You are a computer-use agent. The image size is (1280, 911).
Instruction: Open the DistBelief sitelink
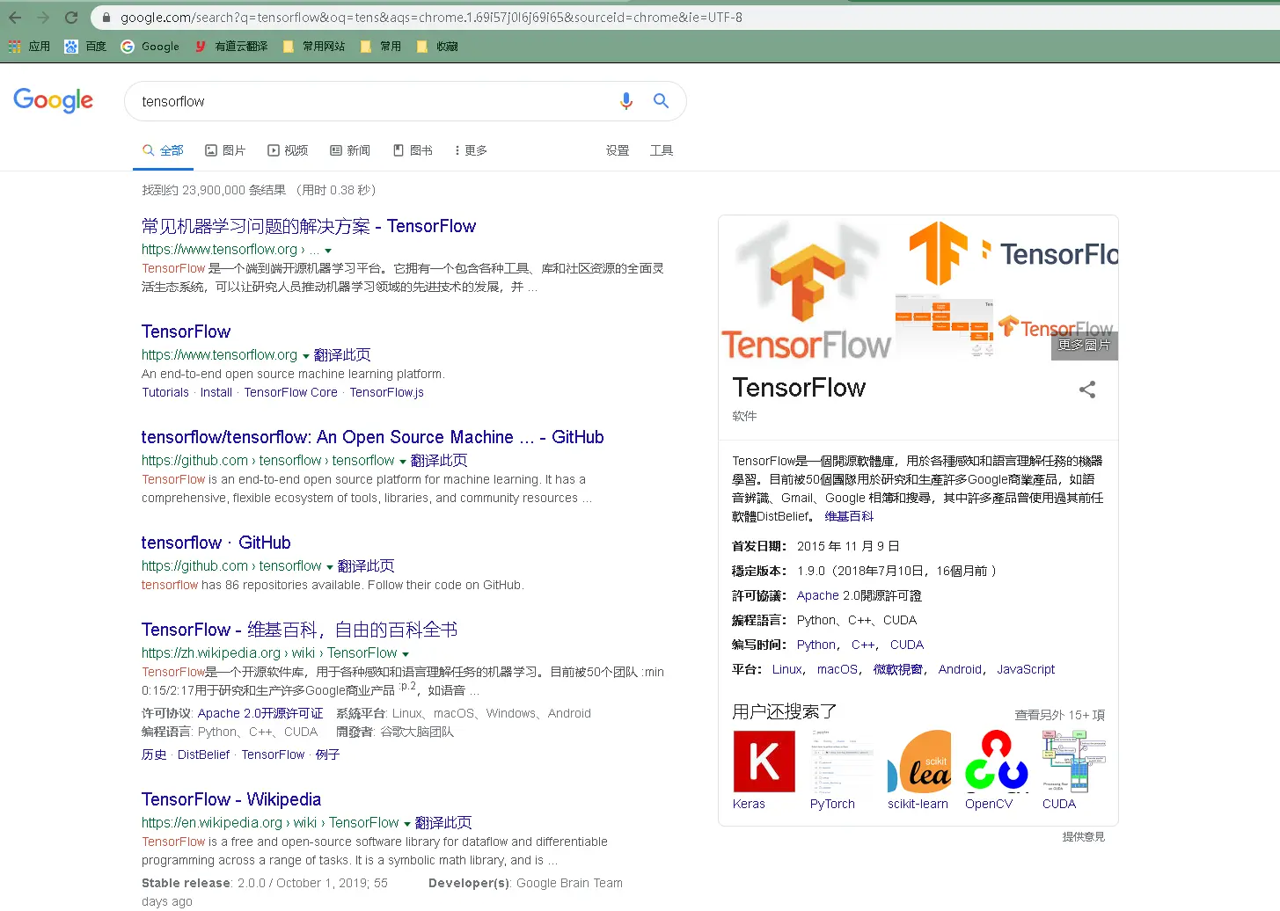(x=203, y=754)
